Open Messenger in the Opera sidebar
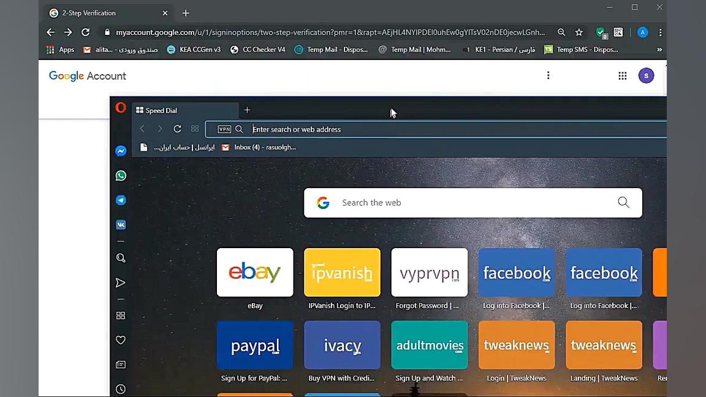Screen dimensions: 706x397 point(121,151)
